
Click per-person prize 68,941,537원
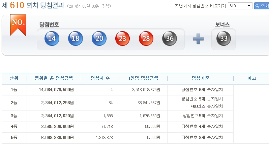coord(149,103)
